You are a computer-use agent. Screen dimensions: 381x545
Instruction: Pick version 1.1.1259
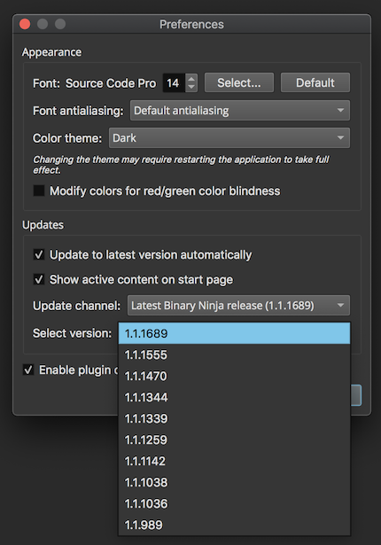tap(234, 440)
